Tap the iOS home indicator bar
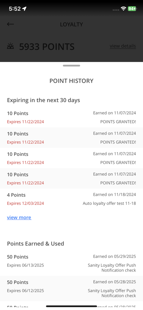The width and height of the screenshot is (143, 310). pyautogui.click(x=71, y=306)
